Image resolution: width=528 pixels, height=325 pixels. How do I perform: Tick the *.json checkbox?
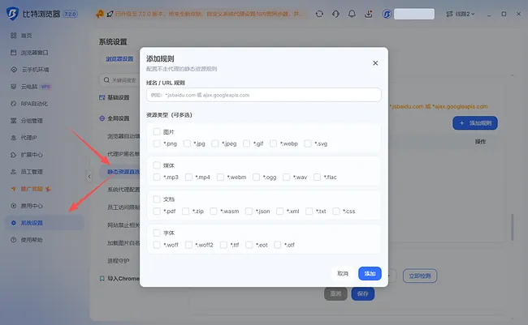point(249,211)
